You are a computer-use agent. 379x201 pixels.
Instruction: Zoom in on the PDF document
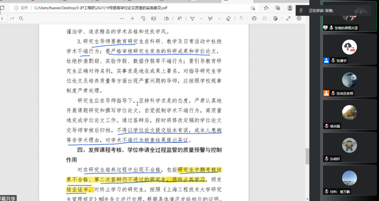pyautogui.click(x=132, y=19)
